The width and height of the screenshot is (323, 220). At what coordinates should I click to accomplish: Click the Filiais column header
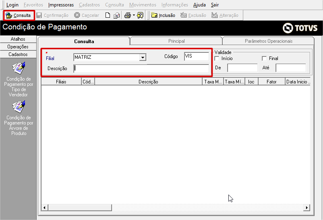tap(61, 82)
